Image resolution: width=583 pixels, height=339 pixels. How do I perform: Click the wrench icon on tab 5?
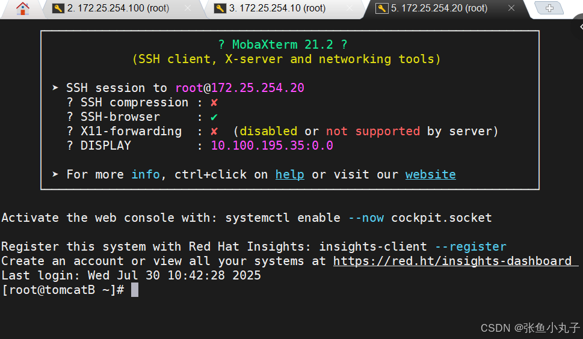point(382,8)
